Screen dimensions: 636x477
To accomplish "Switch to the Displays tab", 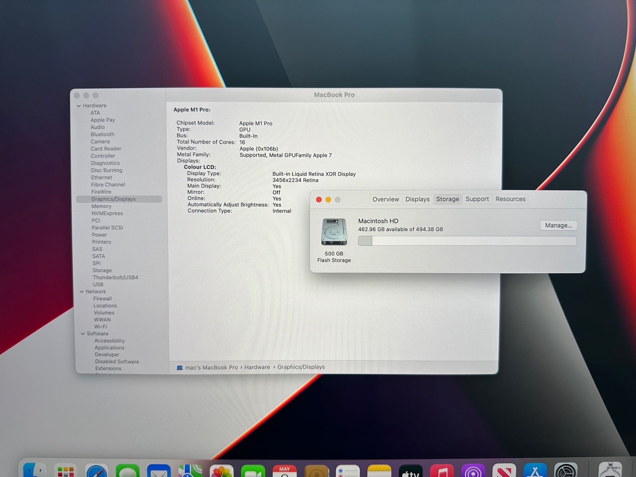I will tap(417, 199).
